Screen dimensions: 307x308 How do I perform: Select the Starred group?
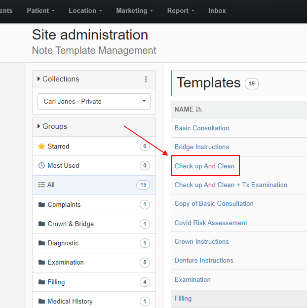click(x=94, y=146)
